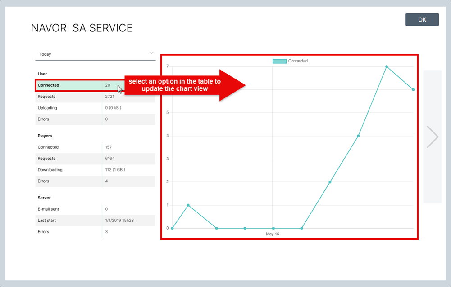This screenshot has width=451, height=287.
Task: Click the May 16 x-axis label
Action: point(273,234)
